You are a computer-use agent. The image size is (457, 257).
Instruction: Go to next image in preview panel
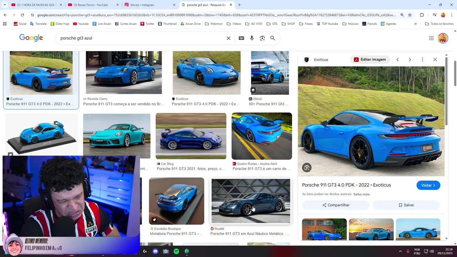pyautogui.click(x=410, y=60)
